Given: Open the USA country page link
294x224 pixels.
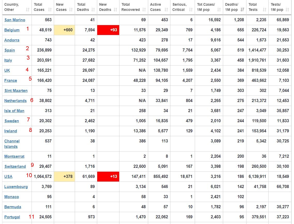Looking at the screenshot, I should (x=8, y=177).
